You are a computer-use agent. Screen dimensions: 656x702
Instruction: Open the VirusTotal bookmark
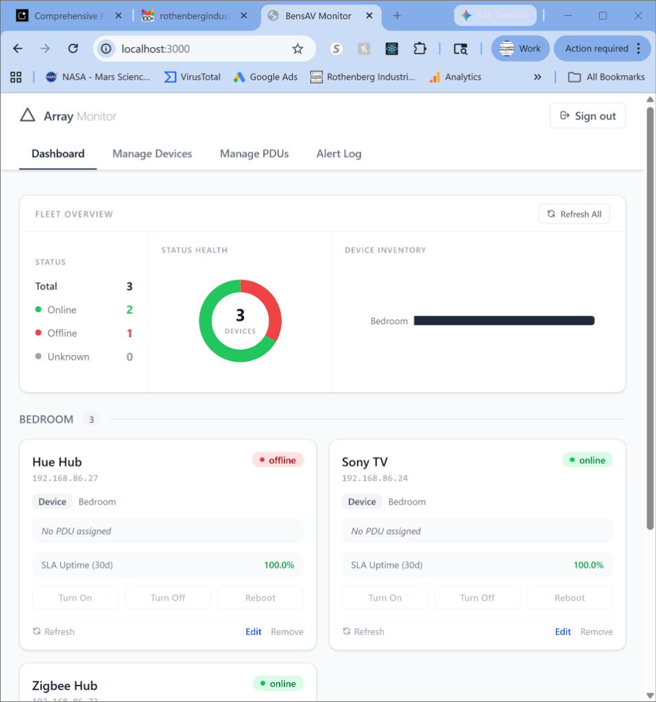(x=192, y=77)
